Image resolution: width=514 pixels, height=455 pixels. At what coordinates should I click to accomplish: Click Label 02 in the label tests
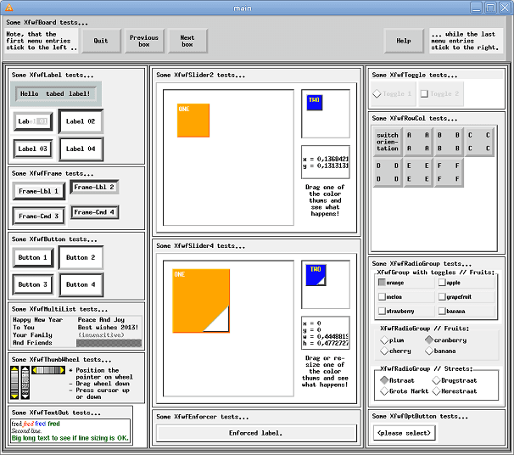pyautogui.click(x=81, y=121)
